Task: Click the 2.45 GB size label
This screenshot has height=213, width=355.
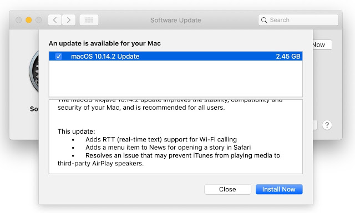Action: [288, 57]
